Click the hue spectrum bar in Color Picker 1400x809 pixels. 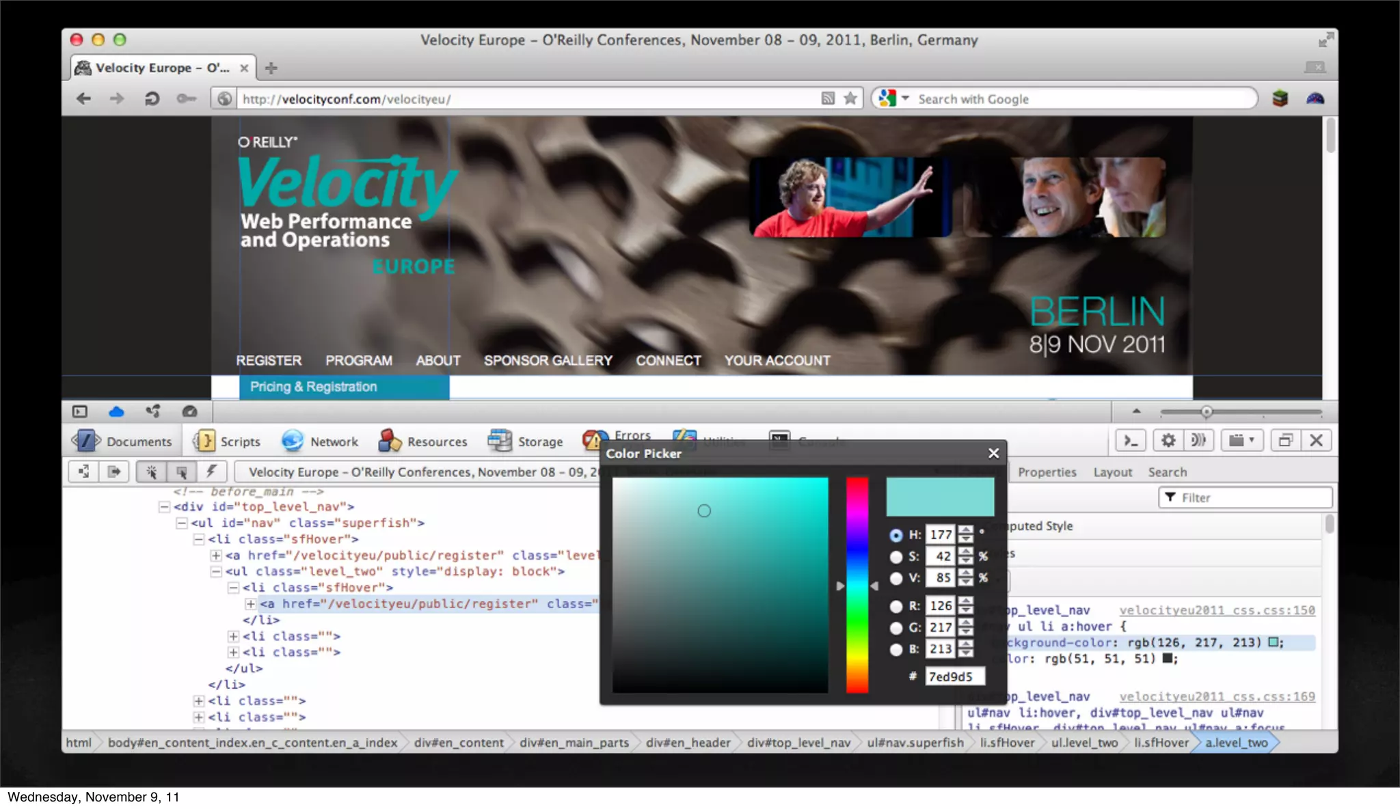[857, 585]
